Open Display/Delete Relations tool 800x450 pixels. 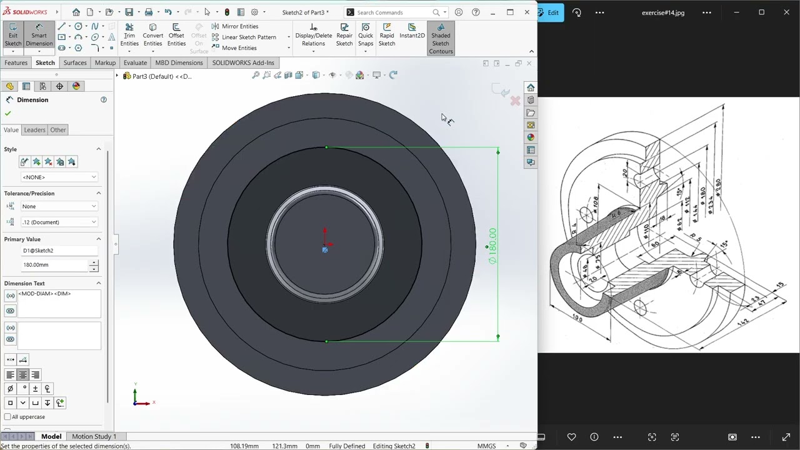pyautogui.click(x=313, y=35)
